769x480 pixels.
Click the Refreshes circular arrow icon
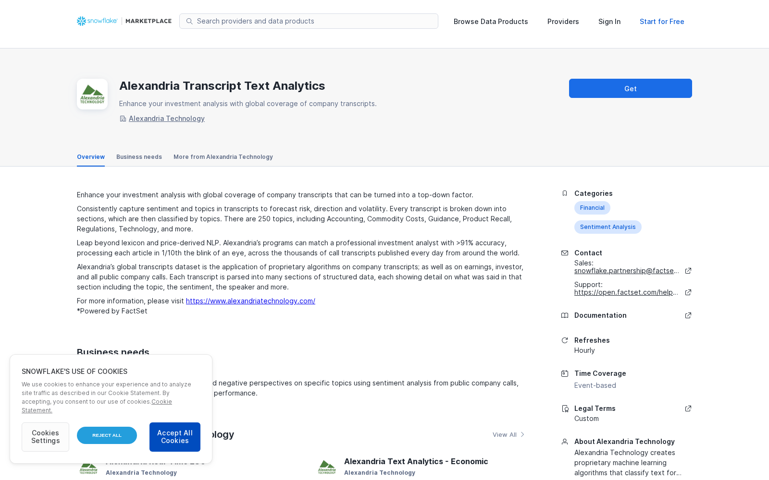coord(565,340)
